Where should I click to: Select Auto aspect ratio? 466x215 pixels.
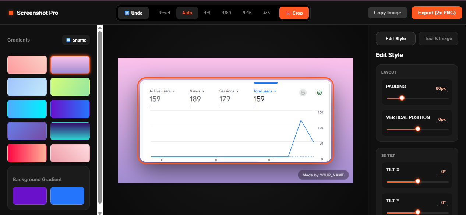tap(187, 13)
